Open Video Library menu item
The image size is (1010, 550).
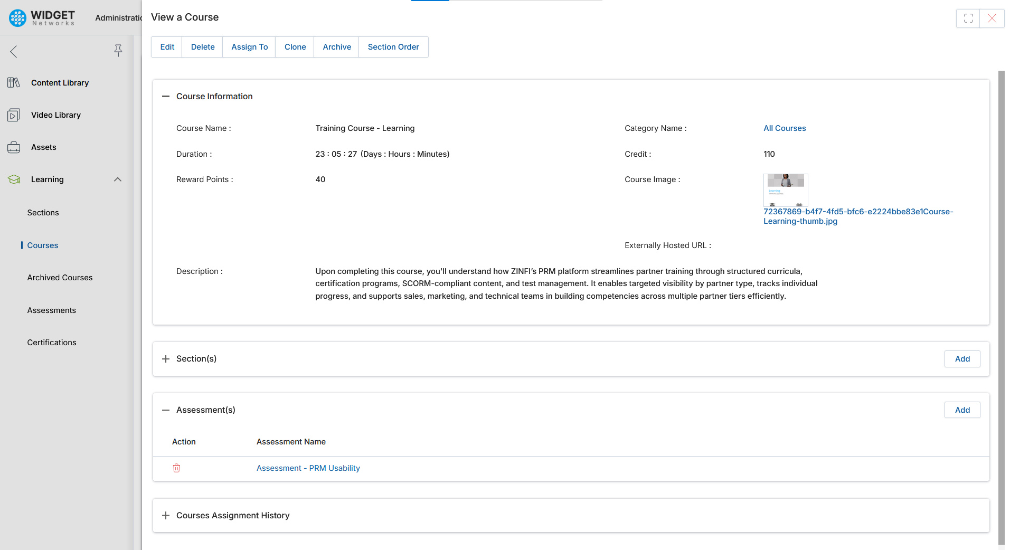coord(56,115)
